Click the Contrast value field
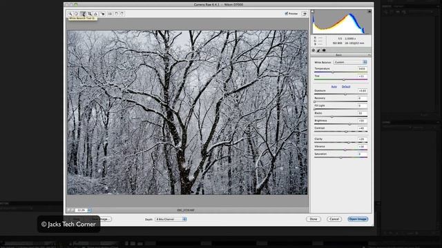Screen dimensions: 442x248 (x=362, y=128)
